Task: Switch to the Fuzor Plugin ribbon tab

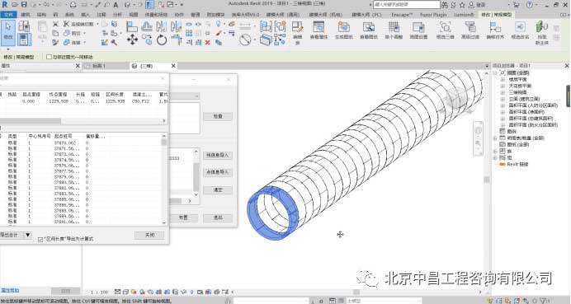Action: [433, 15]
